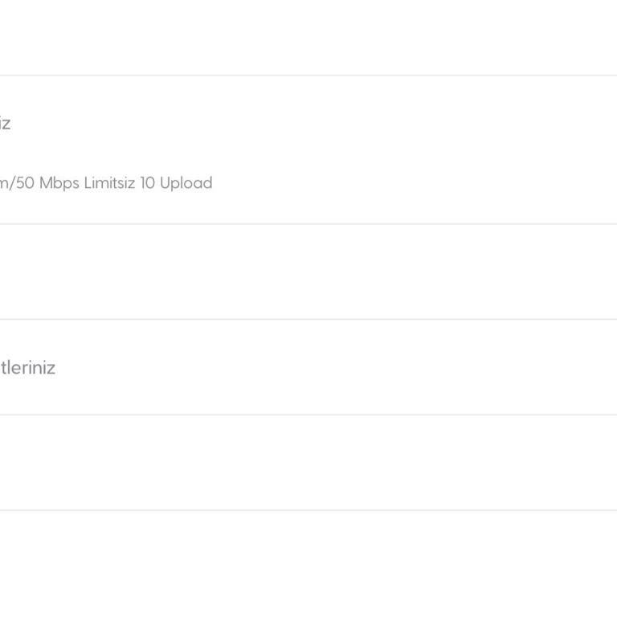Open the row labeled 'tleriniz'

point(27,368)
